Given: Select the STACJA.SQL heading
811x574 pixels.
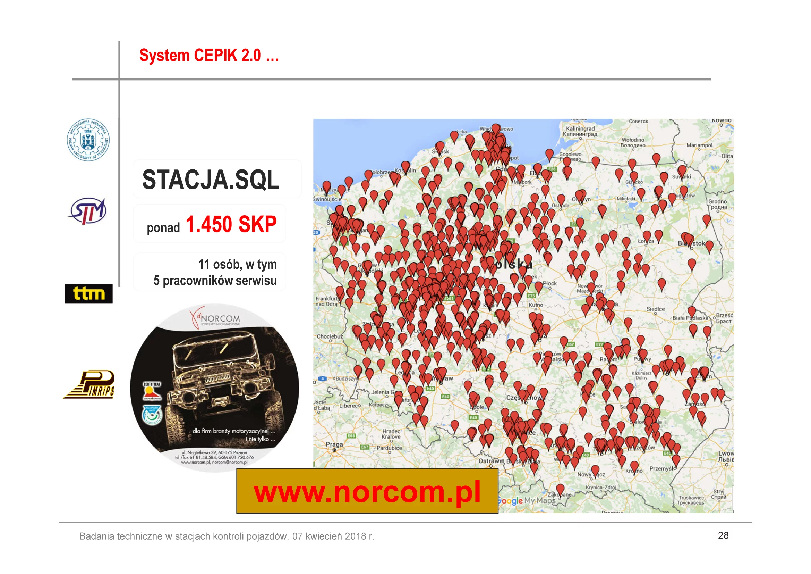Looking at the screenshot, I should point(211,180).
